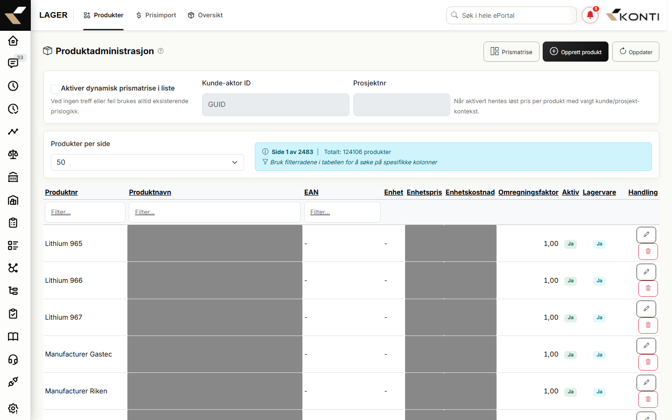Viewport: 672px width, 420px height.
Task: Click the Kunde-aktor ID GUID field
Action: (x=276, y=105)
